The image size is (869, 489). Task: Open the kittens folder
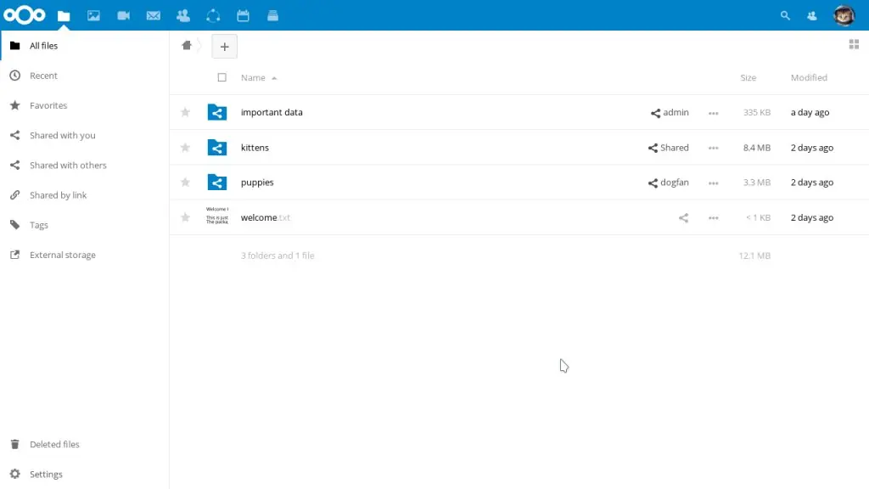[255, 148]
